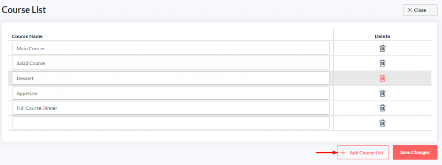Image resolution: width=442 pixels, height=165 pixels.
Task: Select the Salad Course text field
Action: click(x=170, y=63)
